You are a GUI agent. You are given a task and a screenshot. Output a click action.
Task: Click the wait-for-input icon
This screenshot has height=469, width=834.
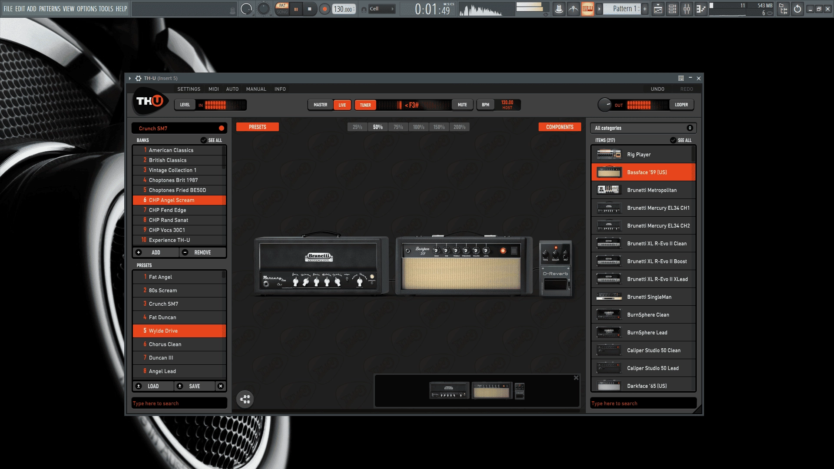[573, 9]
